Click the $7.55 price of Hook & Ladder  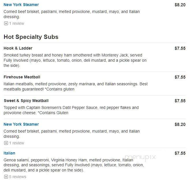(x=180, y=48)
